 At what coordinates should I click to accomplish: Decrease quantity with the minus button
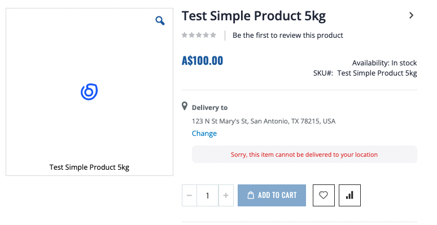tap(189, 196)
